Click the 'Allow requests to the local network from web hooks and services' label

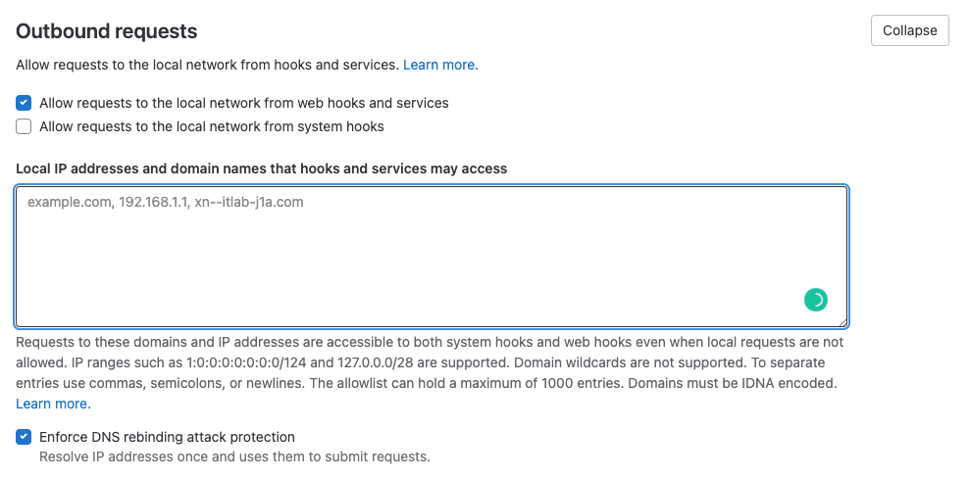pyautogui.click(x=244, y=103)
